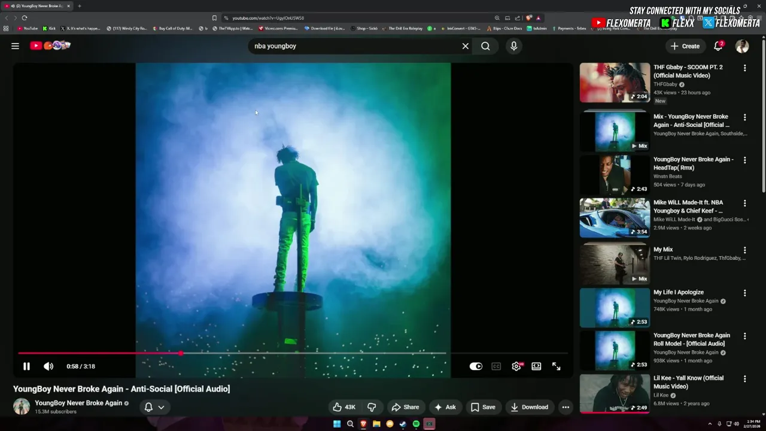Click the progress bar scrubber handle
The width and height of the screenshot is (766, 431).
[181, 353]
